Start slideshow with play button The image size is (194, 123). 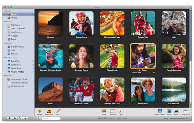pyautogui.click(x=26, y=118)
